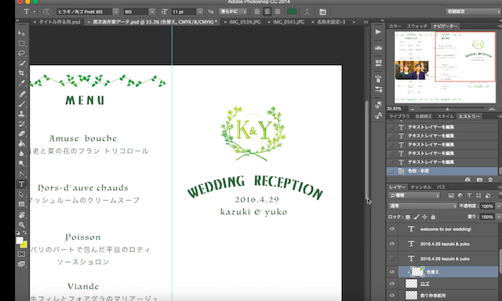Hide the ロゴ layer
Image resolution: width=502 pixels, height=301 pixels.
392,284
